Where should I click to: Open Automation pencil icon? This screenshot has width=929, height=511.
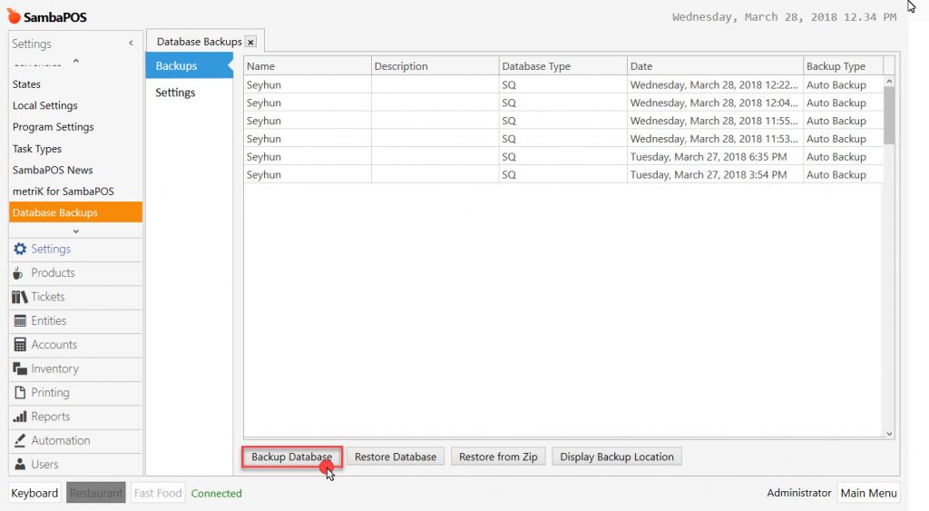(20, 440)
